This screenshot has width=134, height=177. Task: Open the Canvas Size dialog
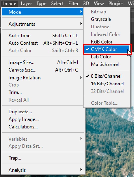point(43,70)
